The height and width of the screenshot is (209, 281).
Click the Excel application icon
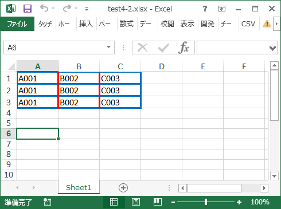11,9
